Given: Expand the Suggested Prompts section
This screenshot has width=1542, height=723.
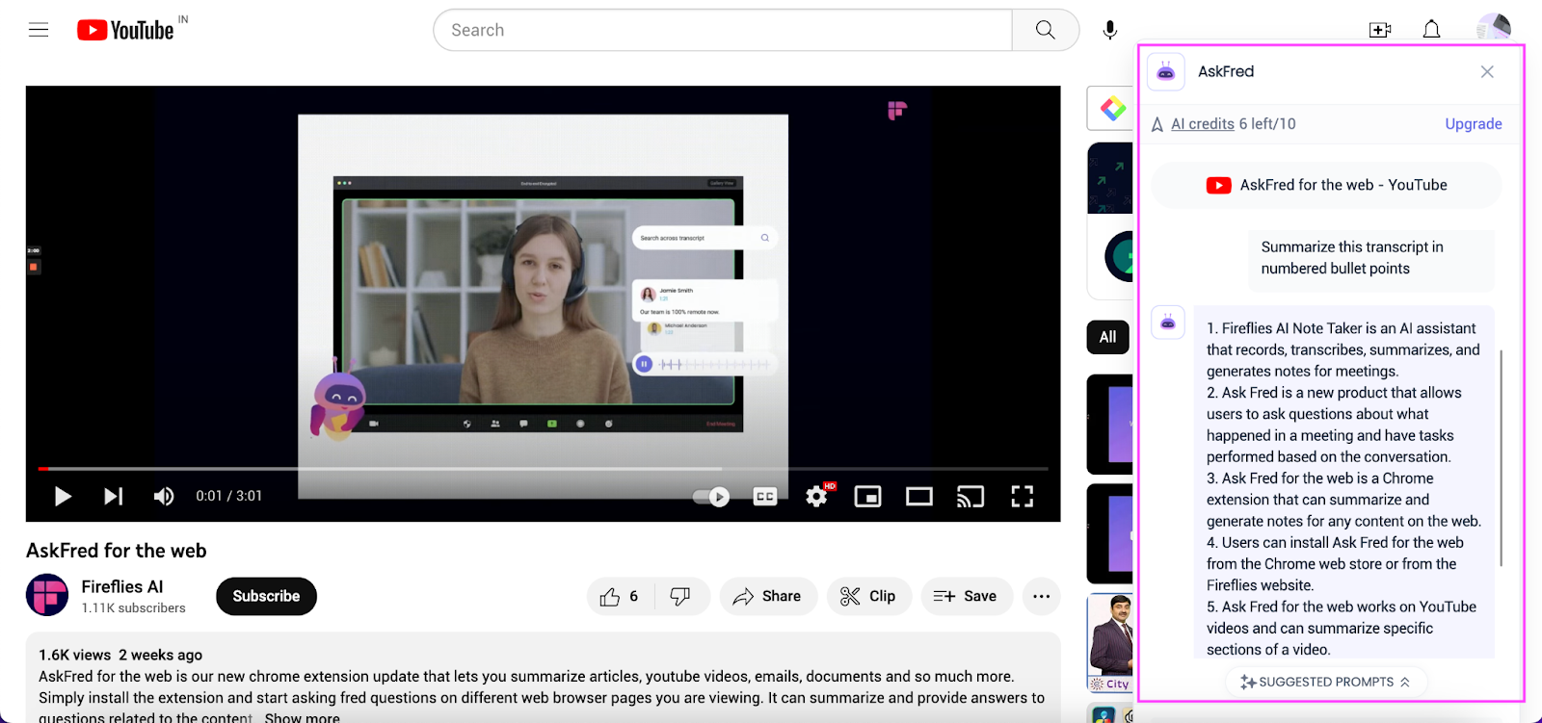Looking at the screenshot, I should [1326, 682].
